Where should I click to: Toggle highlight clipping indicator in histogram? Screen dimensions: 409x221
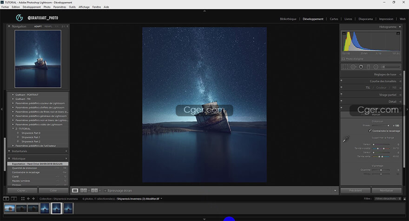click(398, 33)
